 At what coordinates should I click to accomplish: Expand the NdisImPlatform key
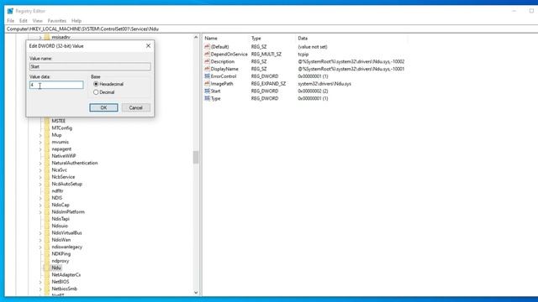[40, 212]
